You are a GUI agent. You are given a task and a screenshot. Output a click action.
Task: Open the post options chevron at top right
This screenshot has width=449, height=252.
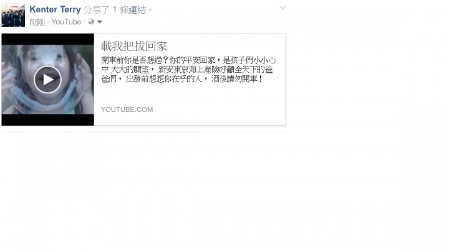[282, 8]
